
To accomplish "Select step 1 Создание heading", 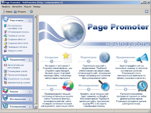I will point(52,57).
